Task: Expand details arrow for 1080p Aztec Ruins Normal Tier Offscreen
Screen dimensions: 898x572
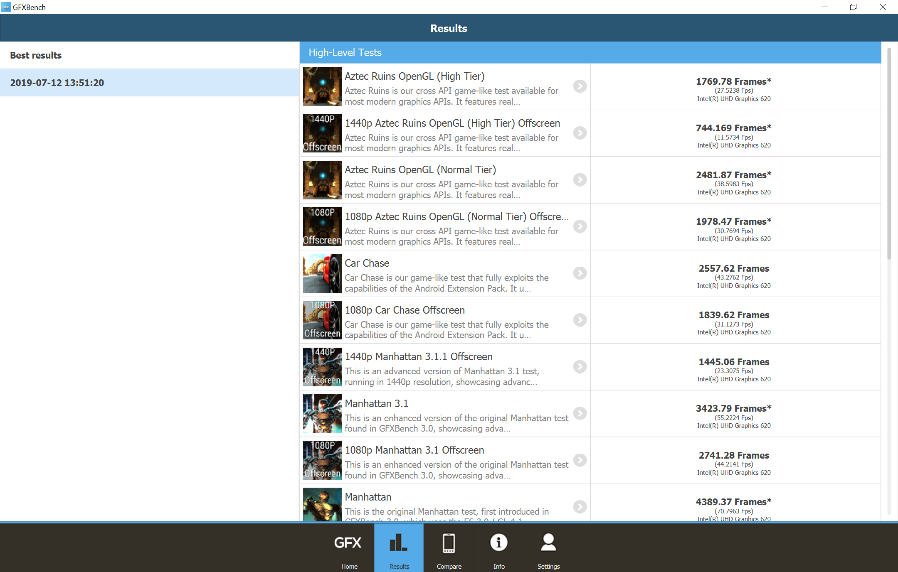Action: (x=580, y=226)
